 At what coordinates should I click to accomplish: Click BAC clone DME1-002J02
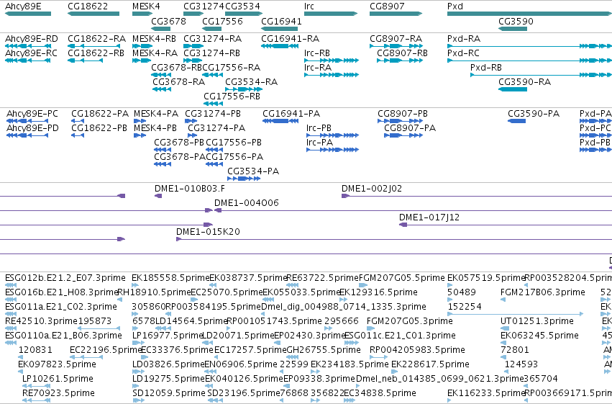(x=372, y=189)
